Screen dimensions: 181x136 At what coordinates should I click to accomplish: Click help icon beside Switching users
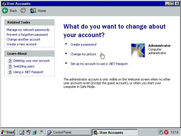(x=10, y=66)
